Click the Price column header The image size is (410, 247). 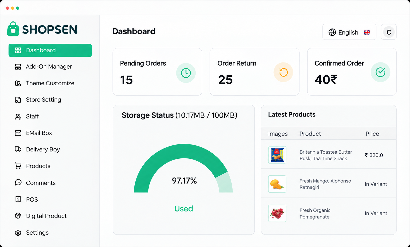[372, 134]
